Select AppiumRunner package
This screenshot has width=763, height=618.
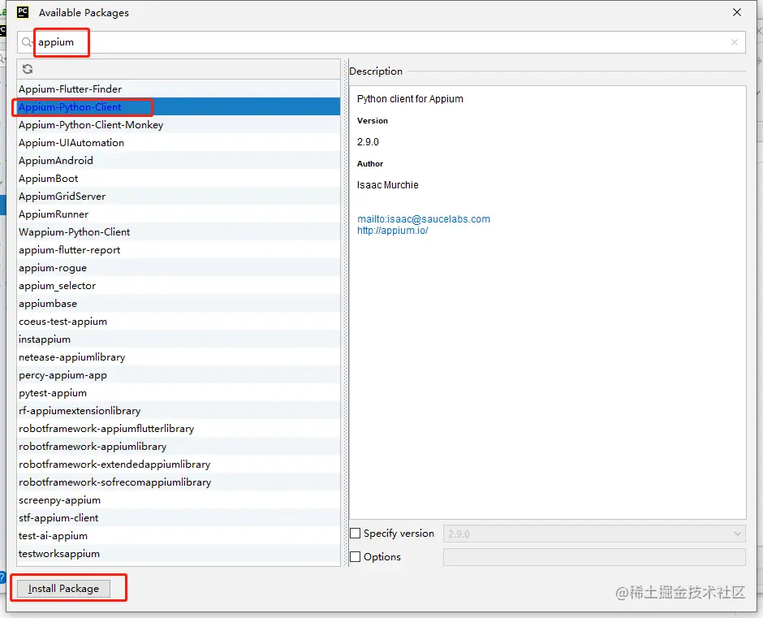click(x=179, y=214)
